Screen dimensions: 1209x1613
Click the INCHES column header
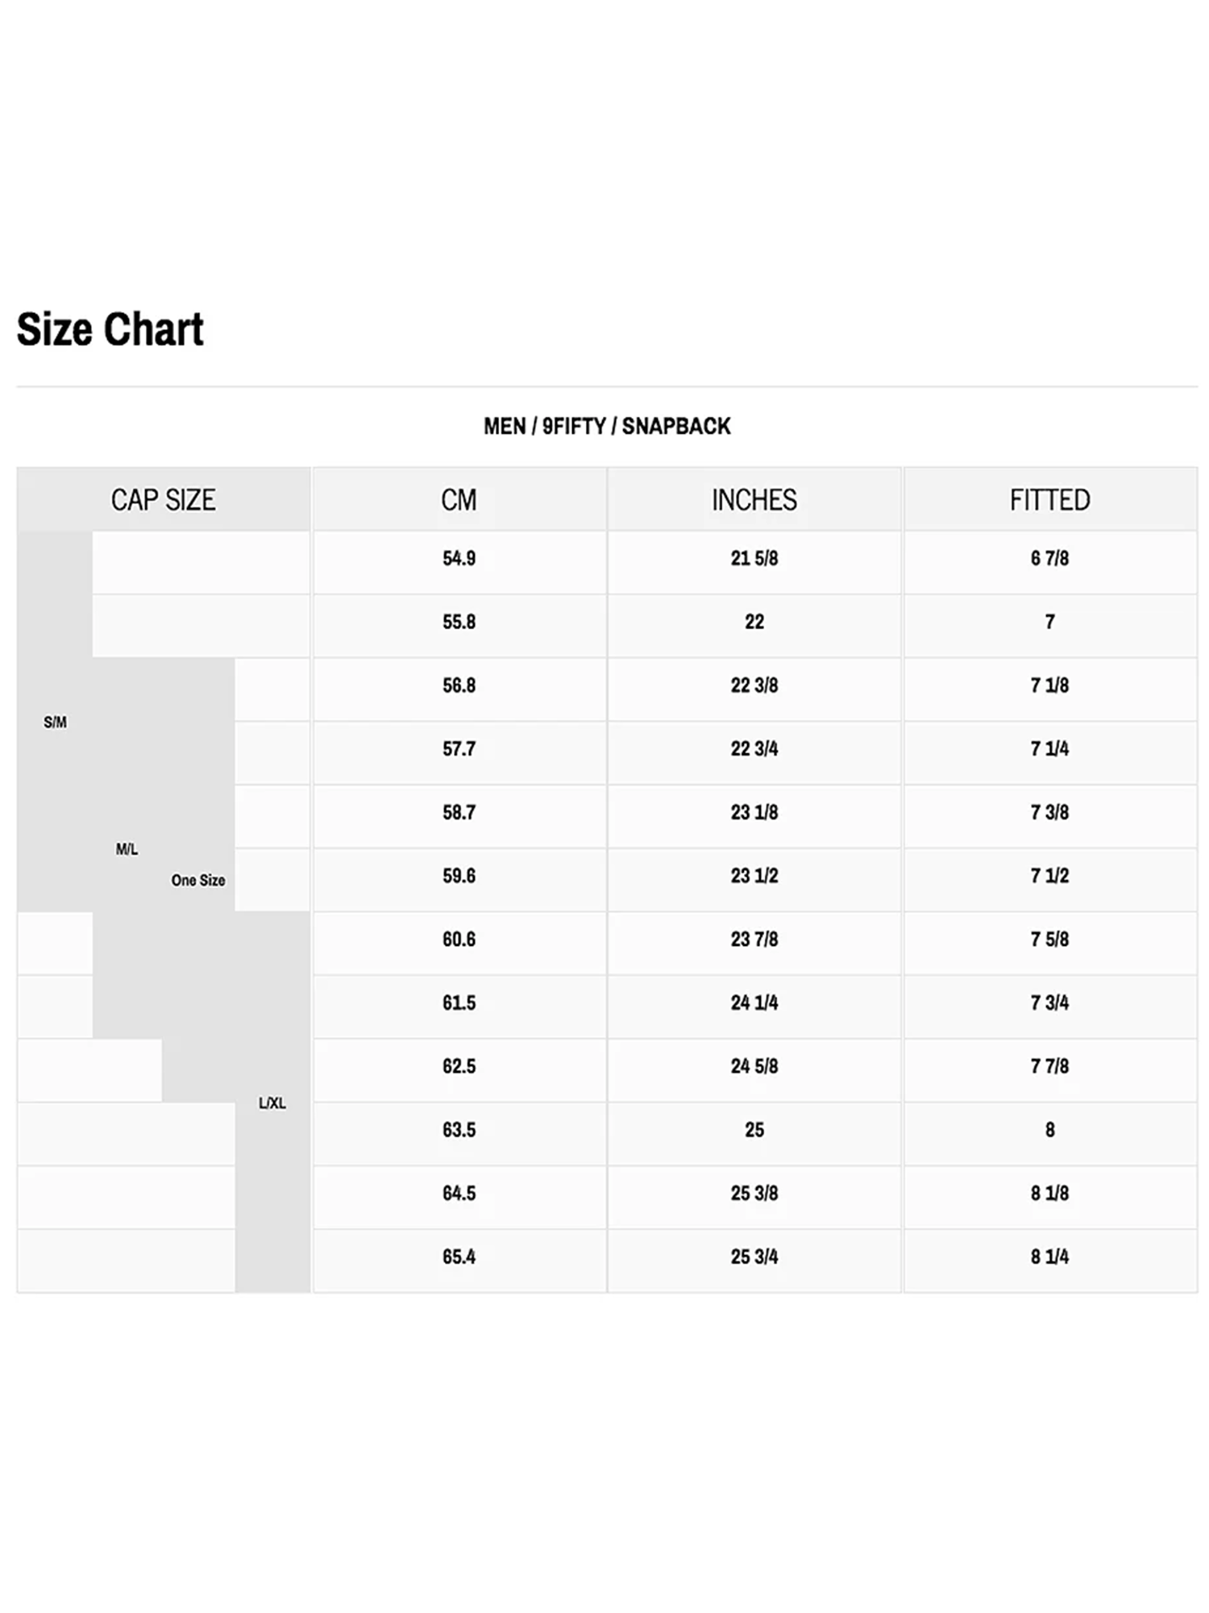[x=754, y=499]
